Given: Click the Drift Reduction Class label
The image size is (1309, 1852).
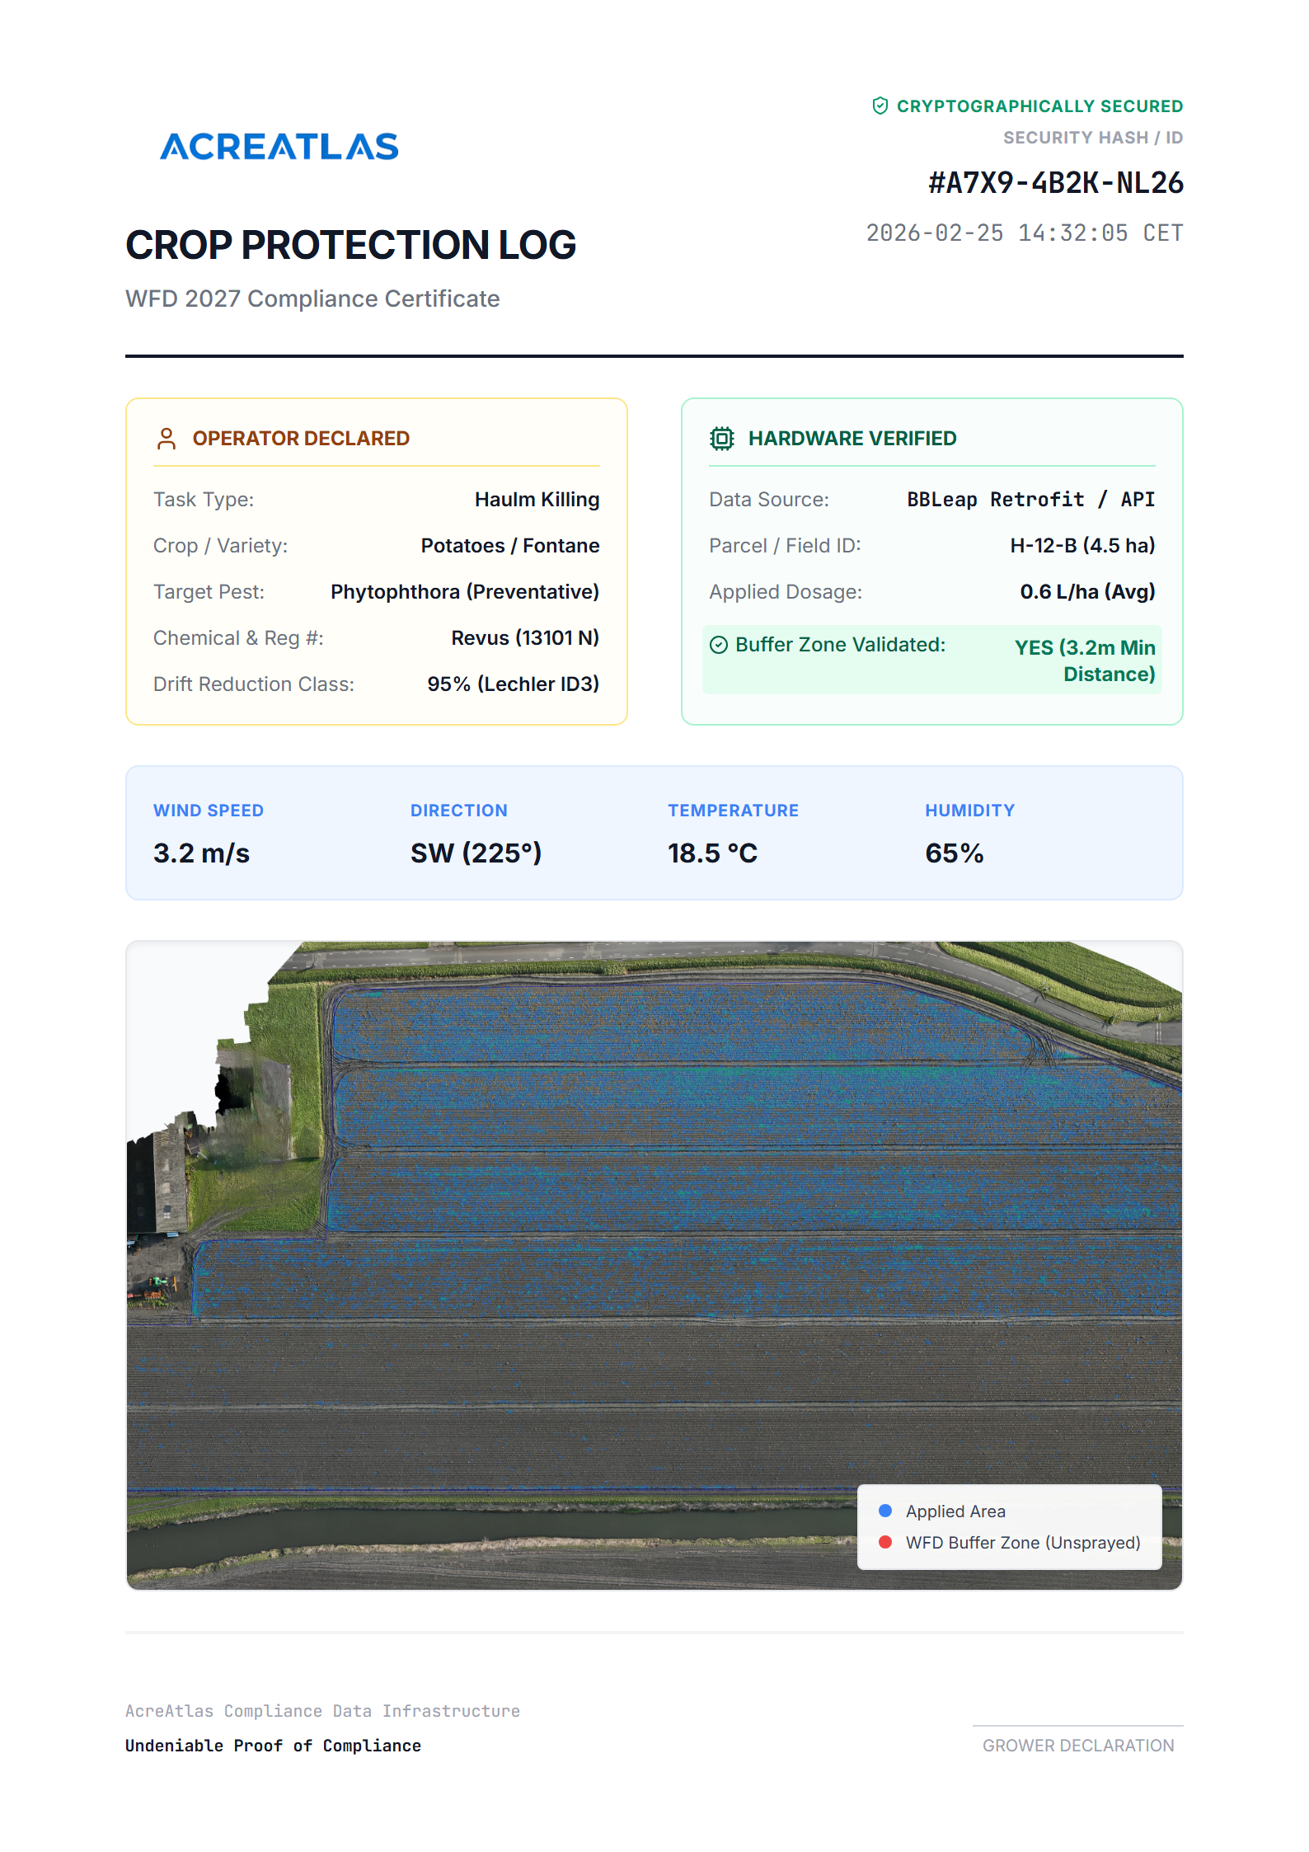Looking at the screenshot, I should coord(254,684).
